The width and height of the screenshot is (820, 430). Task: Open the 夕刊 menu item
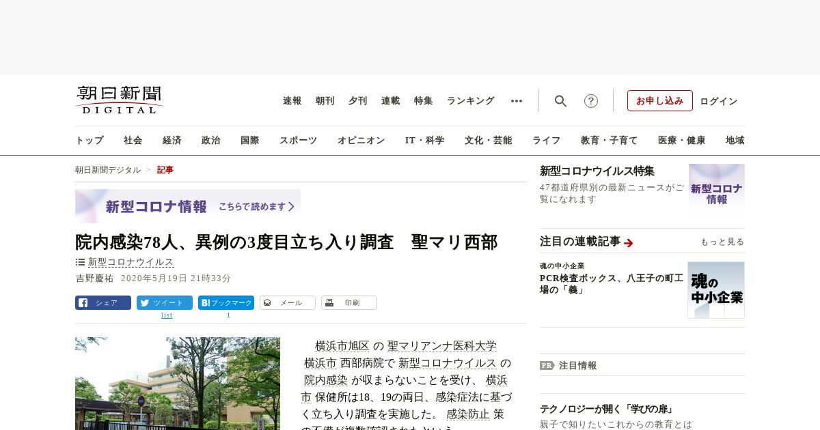point(358,101)
